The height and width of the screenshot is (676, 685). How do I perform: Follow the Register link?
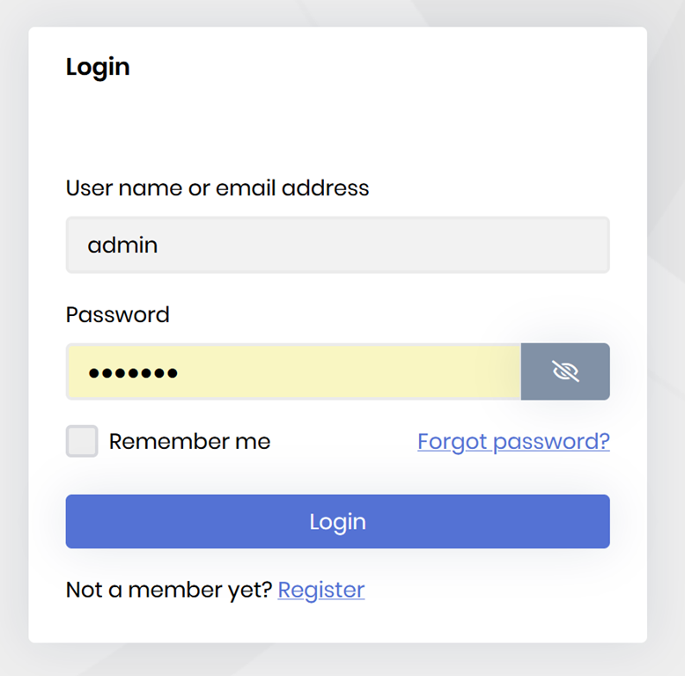(321, 589)
